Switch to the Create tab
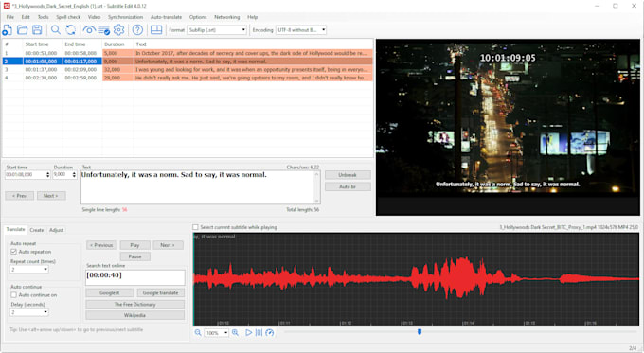The height and width of the screenshot is (353, 644). pos(37,230)
